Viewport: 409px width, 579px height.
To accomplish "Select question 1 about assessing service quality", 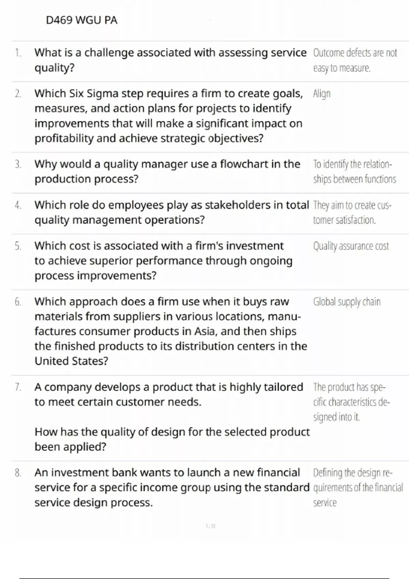I will (170, 60).
